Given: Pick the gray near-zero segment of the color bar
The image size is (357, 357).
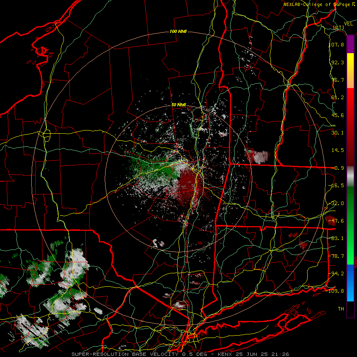Looking at the screenshot, I should [350, 177].
